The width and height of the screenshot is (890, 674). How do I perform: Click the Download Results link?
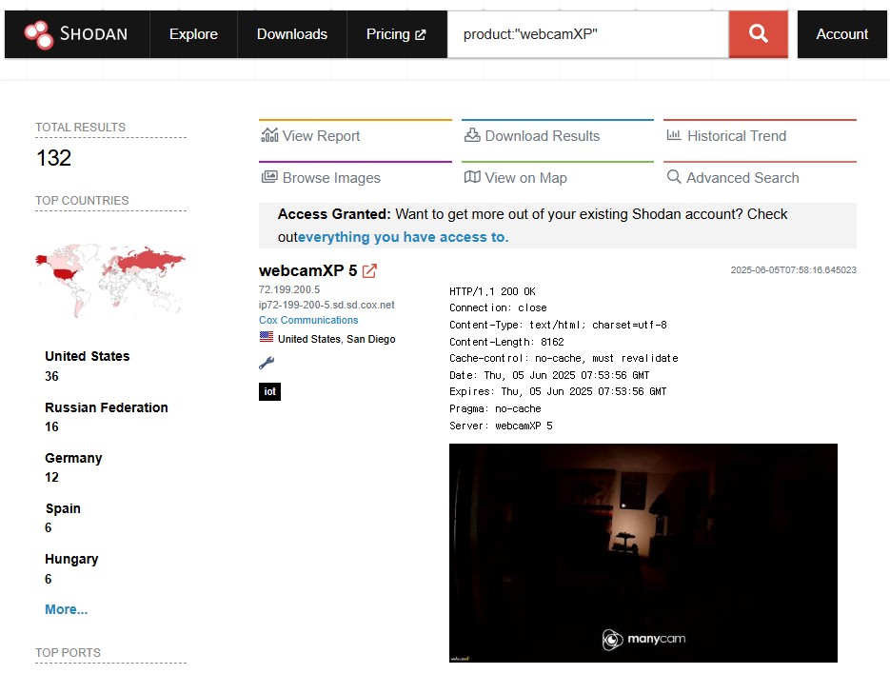[x=542, y=136]
